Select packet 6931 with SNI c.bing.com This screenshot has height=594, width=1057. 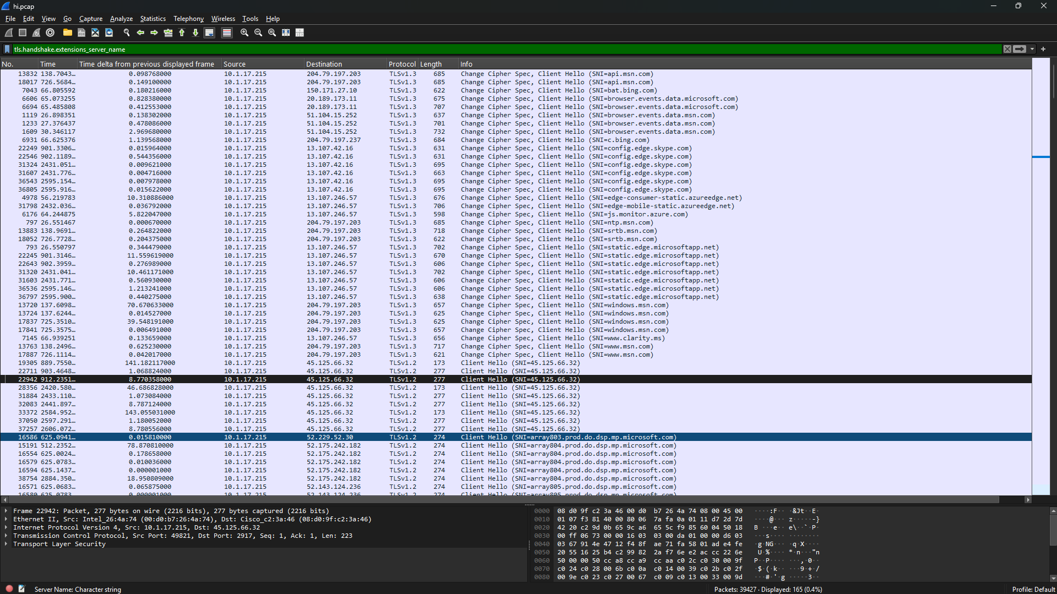click(516, 140)
